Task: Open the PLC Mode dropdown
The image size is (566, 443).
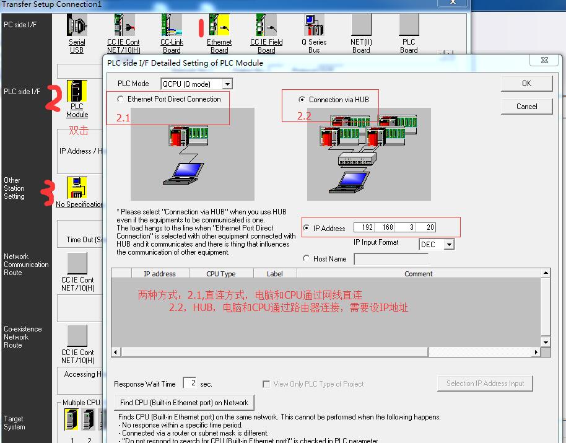Action: [x=227, y=84]
